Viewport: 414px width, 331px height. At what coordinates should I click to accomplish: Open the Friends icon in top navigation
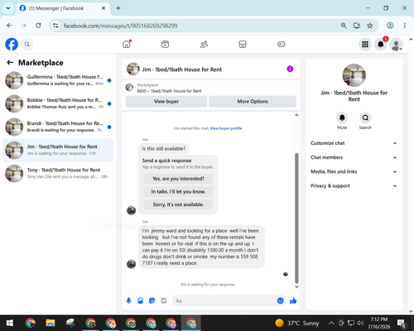[204, 44]
